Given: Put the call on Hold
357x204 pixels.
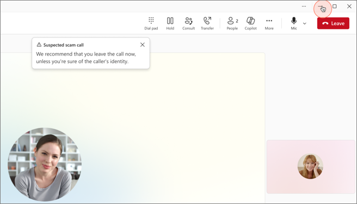Looking at the screenshot, I should click(170, 23).
